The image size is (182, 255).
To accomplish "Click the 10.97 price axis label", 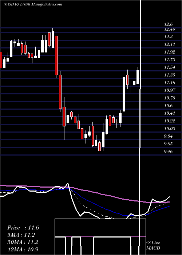I will (170, 90).
